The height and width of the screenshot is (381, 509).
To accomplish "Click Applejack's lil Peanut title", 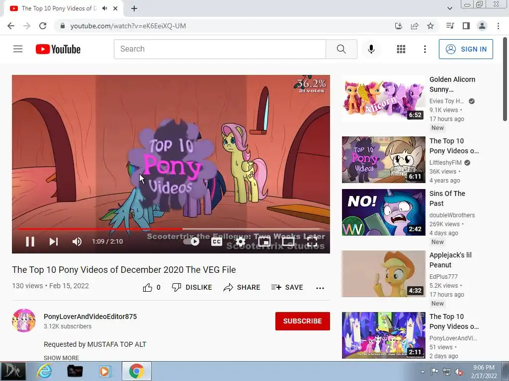I will (x=450, y=260).
